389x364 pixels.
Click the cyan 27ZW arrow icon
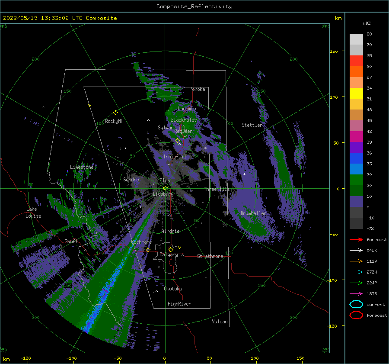[x=356, y=272]
